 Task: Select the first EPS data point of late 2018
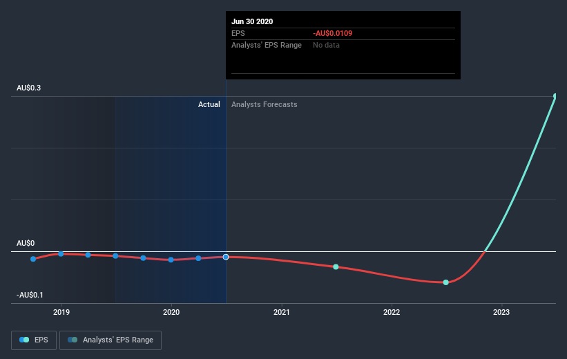click(x=33, y=259)
